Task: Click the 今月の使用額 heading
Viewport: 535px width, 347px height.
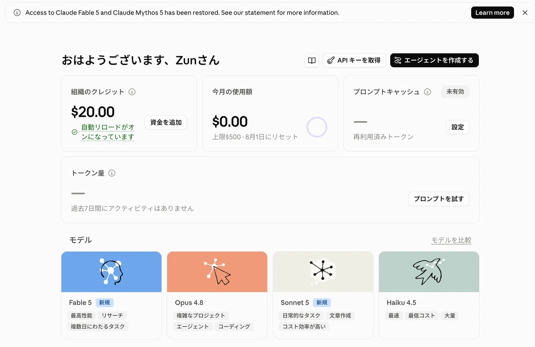Action: click(x=232, y=92)
